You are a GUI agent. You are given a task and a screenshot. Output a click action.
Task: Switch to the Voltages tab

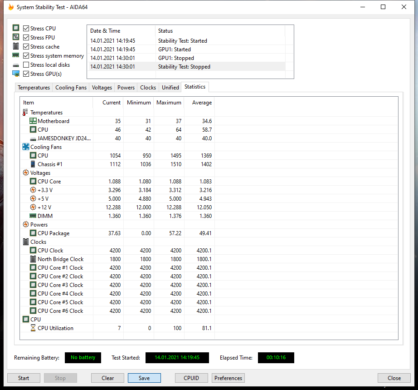click(x=102, y=88)
